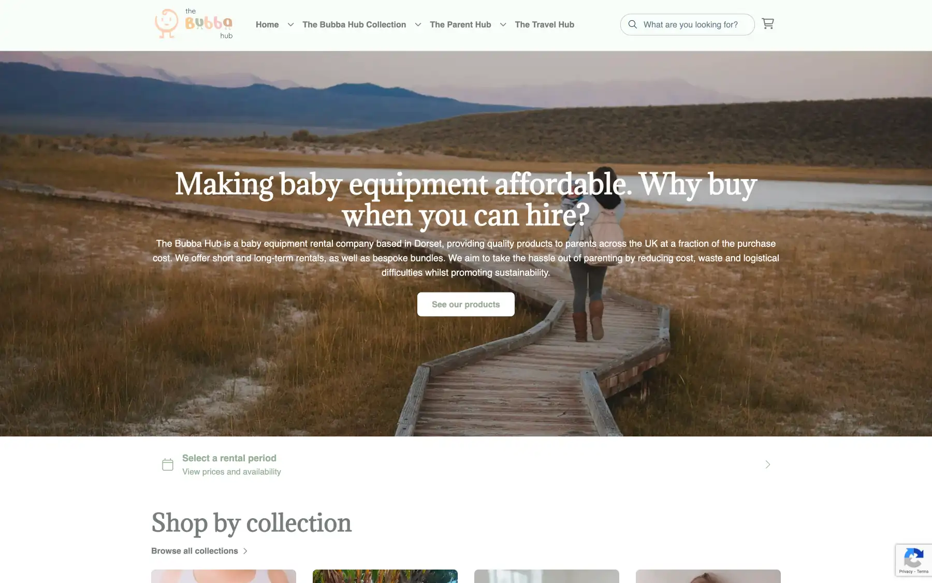Screen dimensions: 932x583
Task: Follow the Browse all collections link
Action: 195,551
